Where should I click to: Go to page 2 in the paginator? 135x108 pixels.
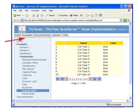72,79
